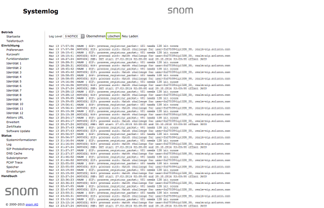
Task: Go to Erweitert settings
Action: point(13,122)
